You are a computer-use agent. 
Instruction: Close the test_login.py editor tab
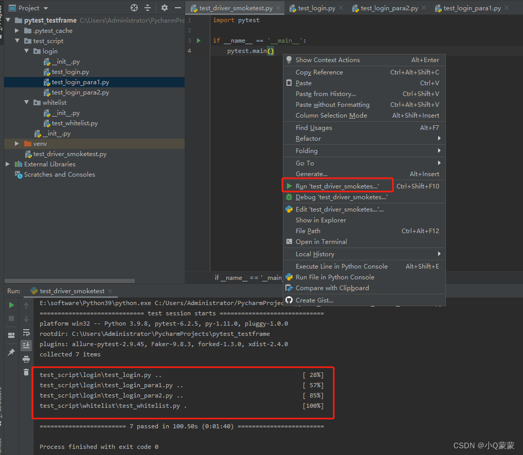(341, 8)
